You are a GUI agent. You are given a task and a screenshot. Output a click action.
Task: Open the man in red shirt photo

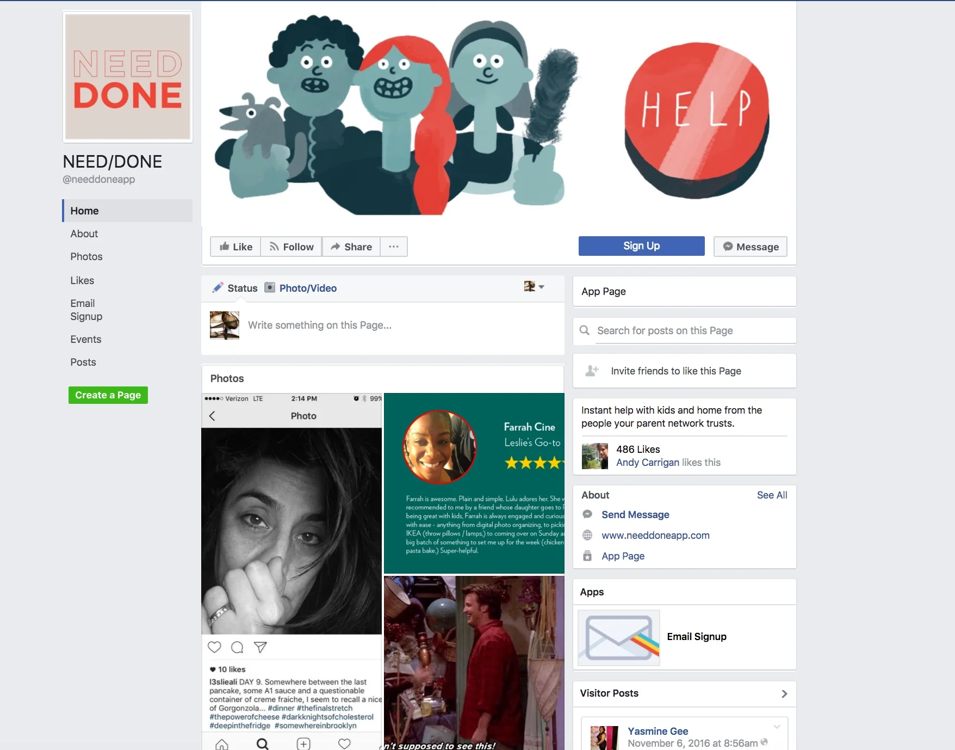(474, 663)
